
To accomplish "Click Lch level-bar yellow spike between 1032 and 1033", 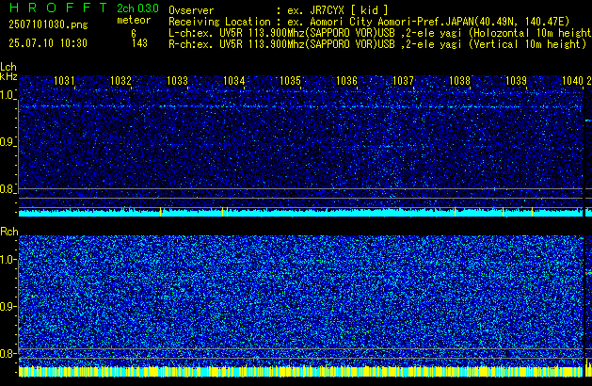I will point(160,212).
